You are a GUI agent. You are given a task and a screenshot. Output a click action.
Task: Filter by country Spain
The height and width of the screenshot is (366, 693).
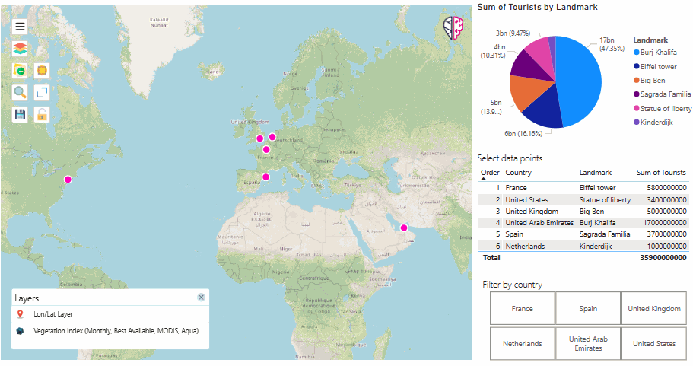(x=588, y=308)
